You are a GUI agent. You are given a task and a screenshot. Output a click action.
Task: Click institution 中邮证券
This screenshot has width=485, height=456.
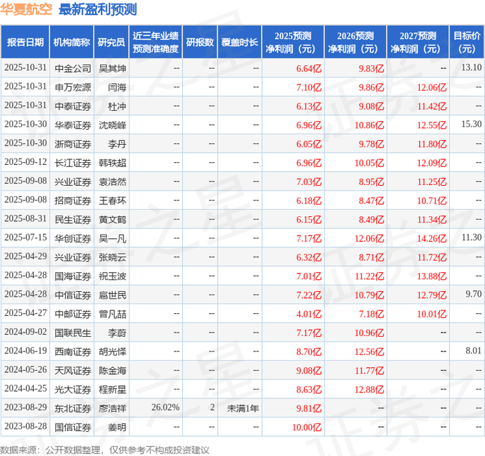click(x=73, y=314)
